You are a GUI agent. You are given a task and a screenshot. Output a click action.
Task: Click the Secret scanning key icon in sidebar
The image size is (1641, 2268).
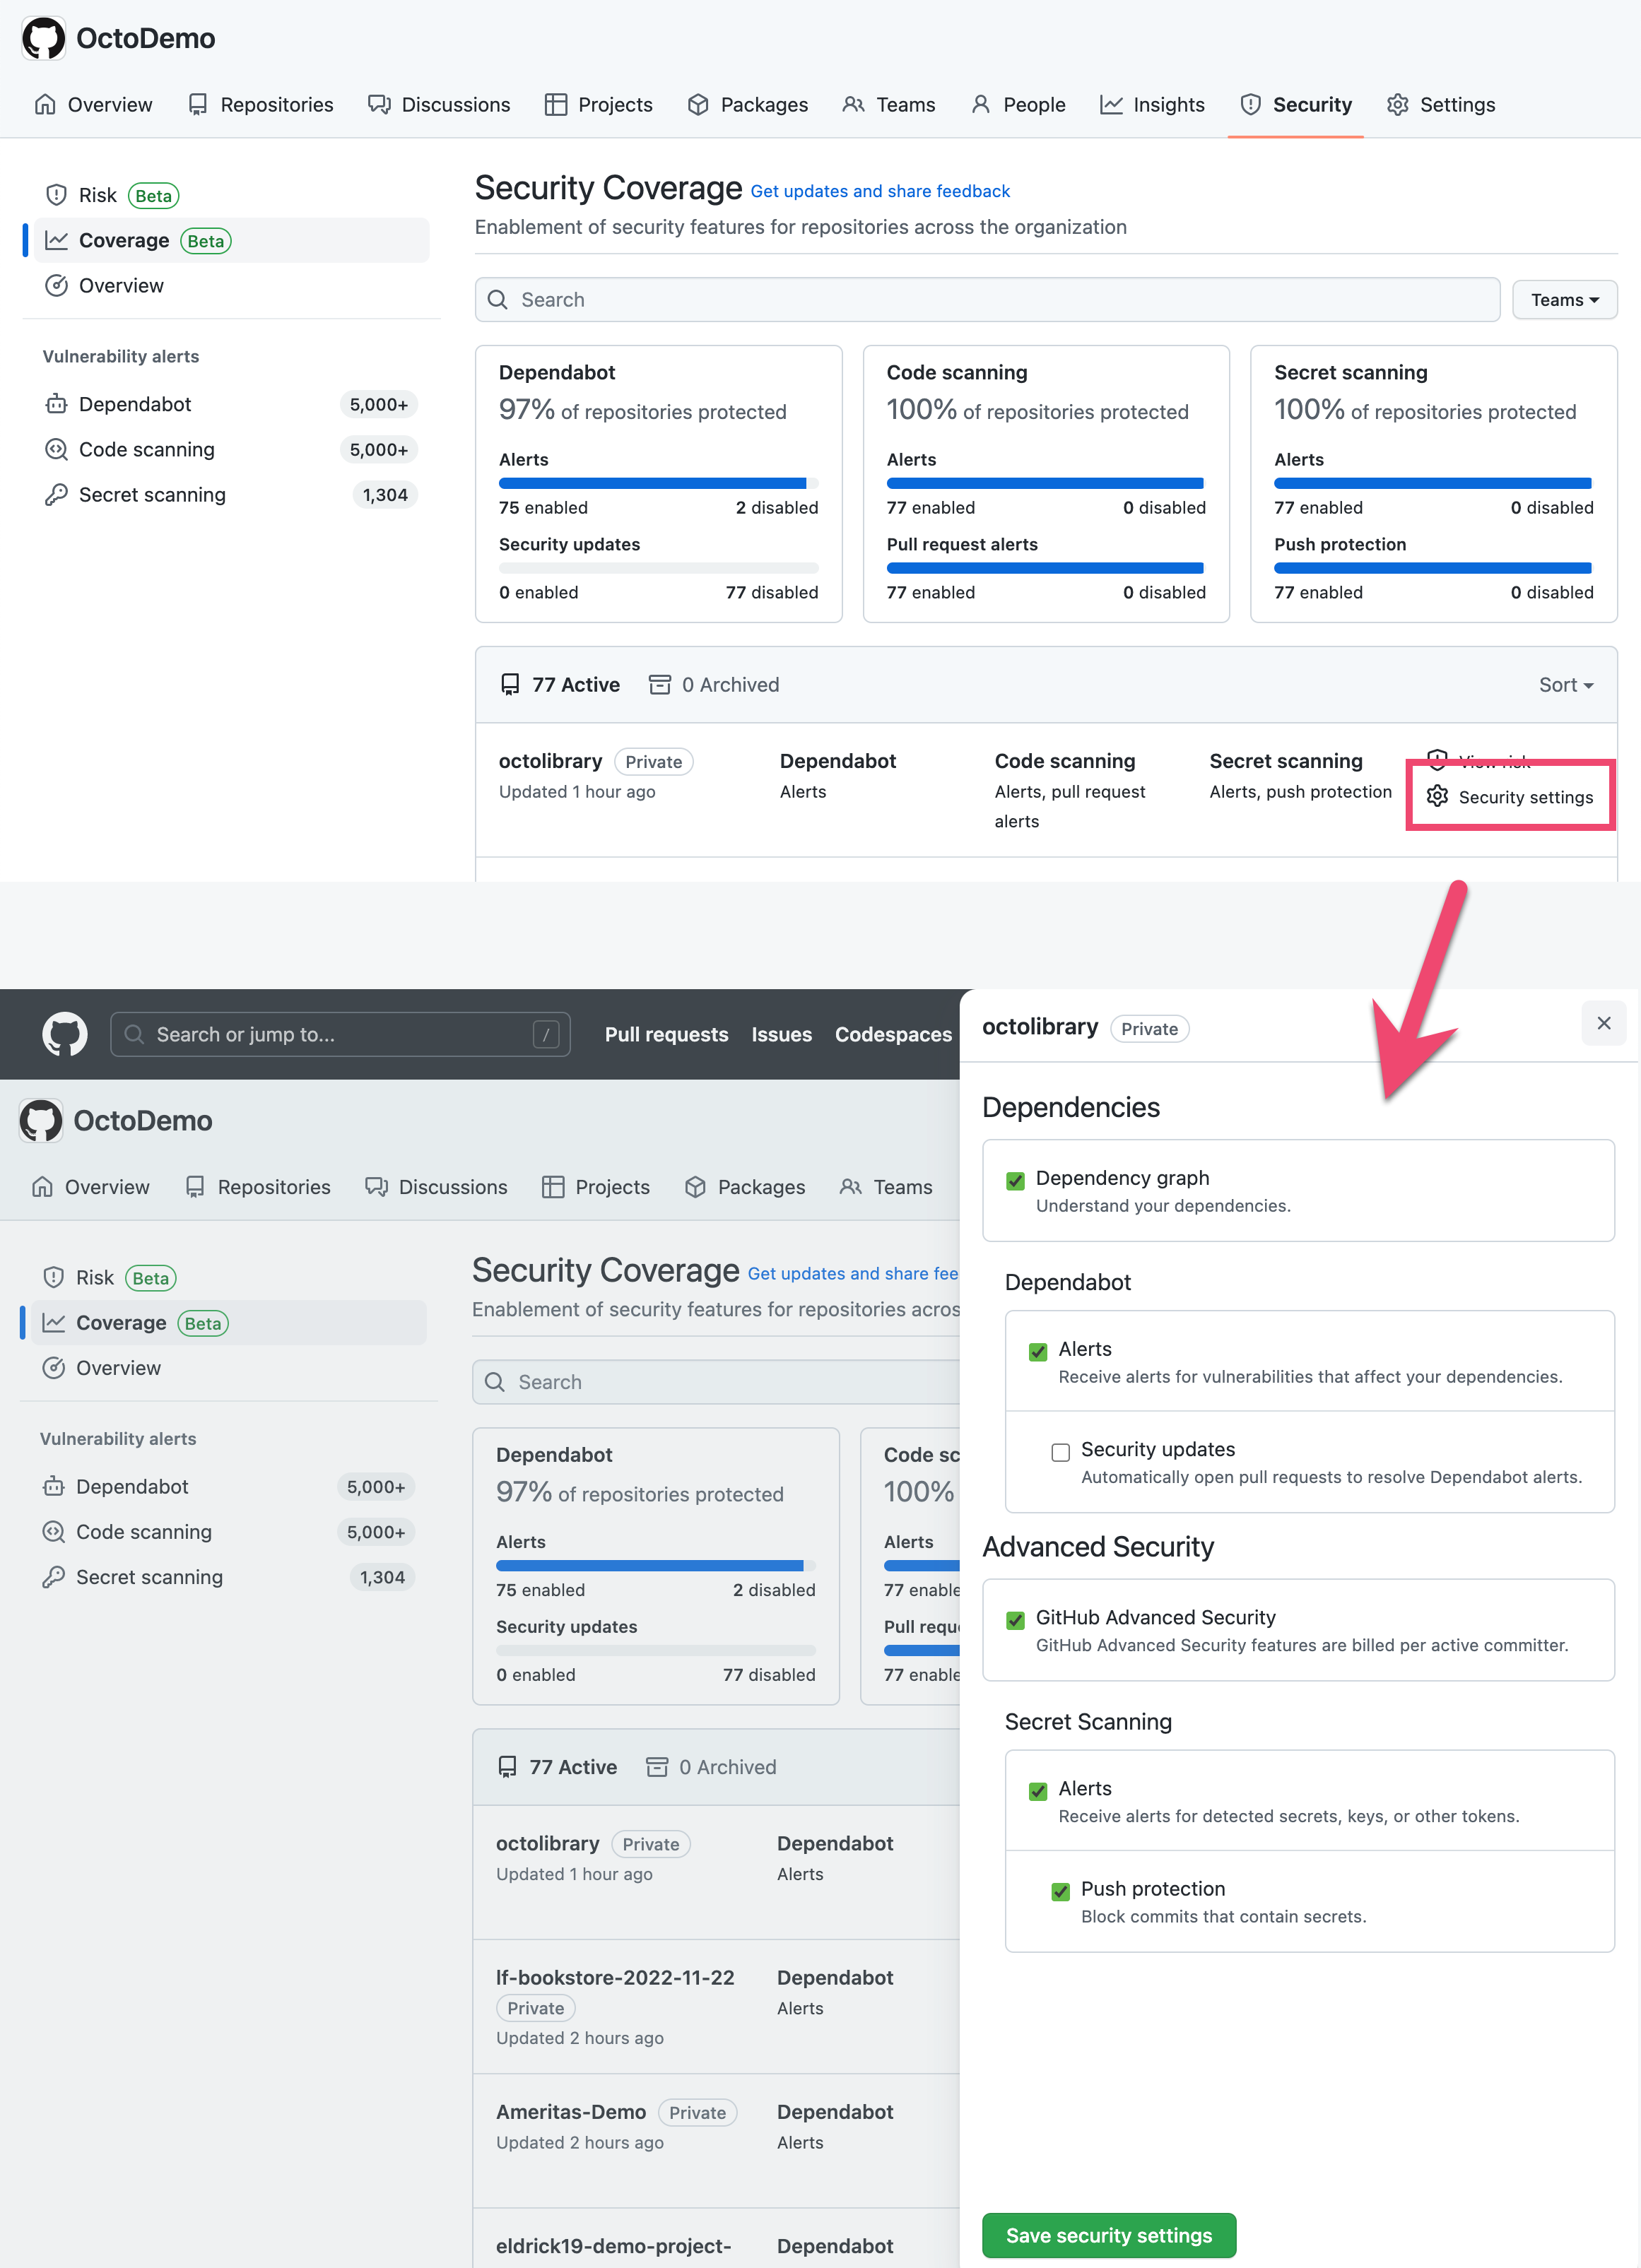coord(56,494)
